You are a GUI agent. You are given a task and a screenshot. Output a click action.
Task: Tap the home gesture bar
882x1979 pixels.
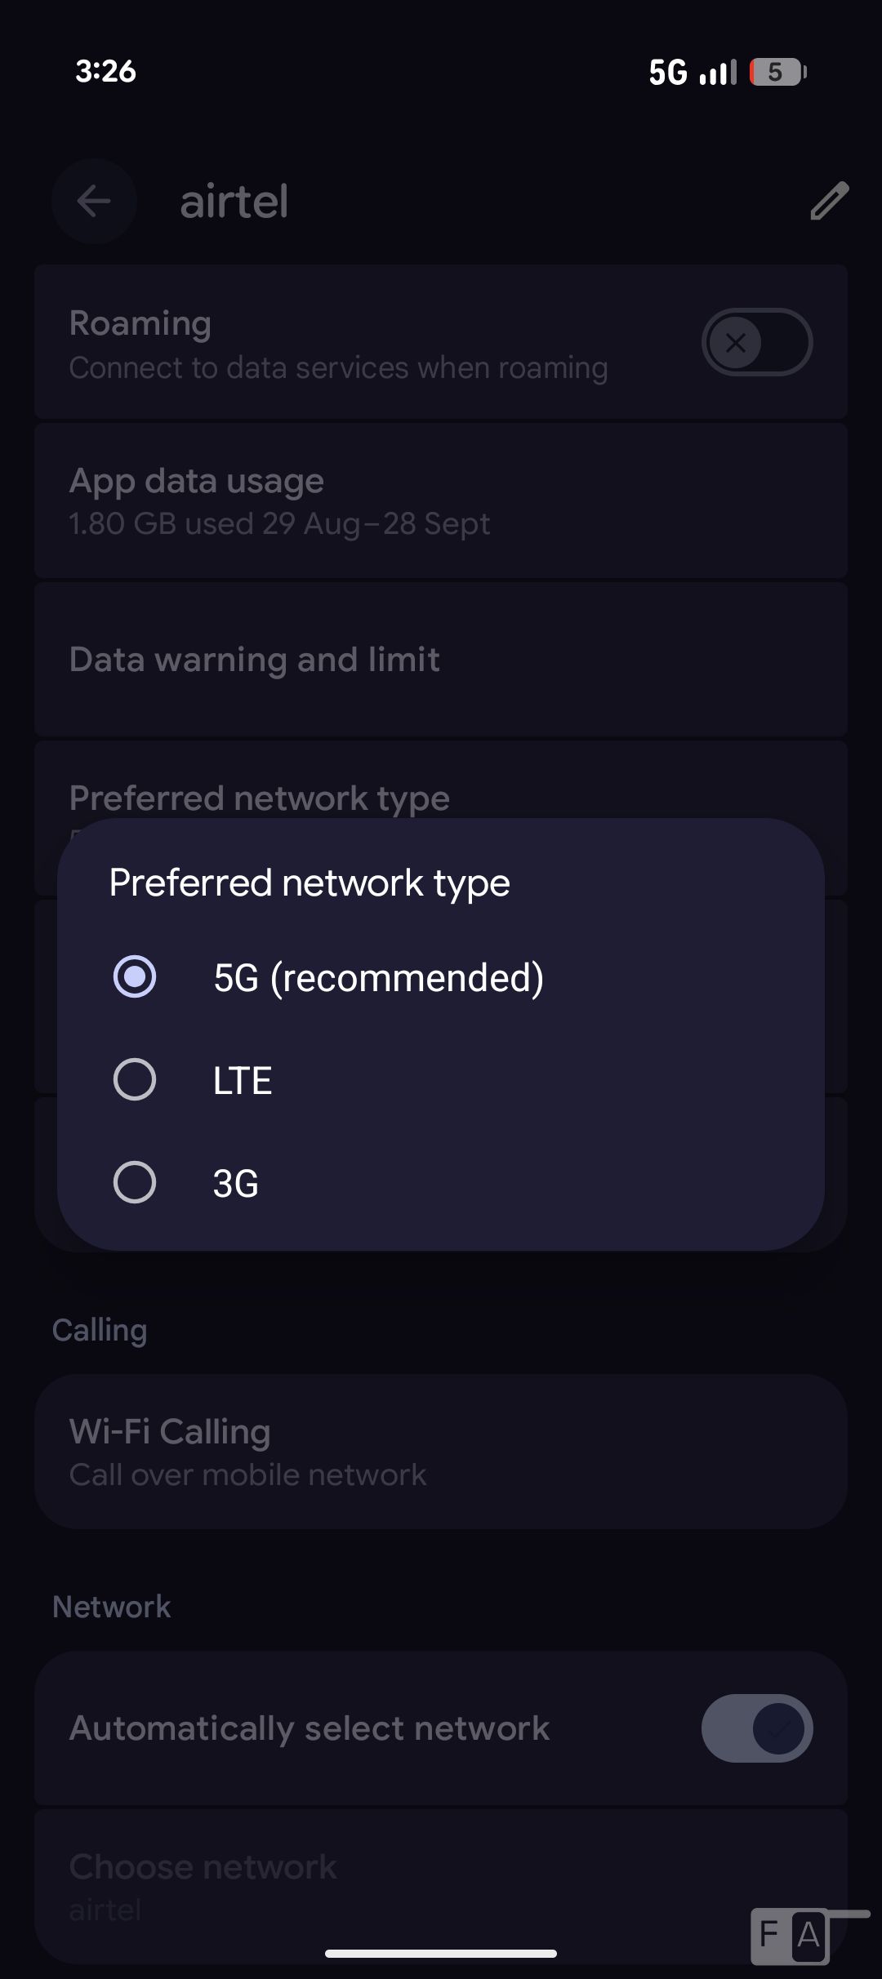tap(441, 1954)
